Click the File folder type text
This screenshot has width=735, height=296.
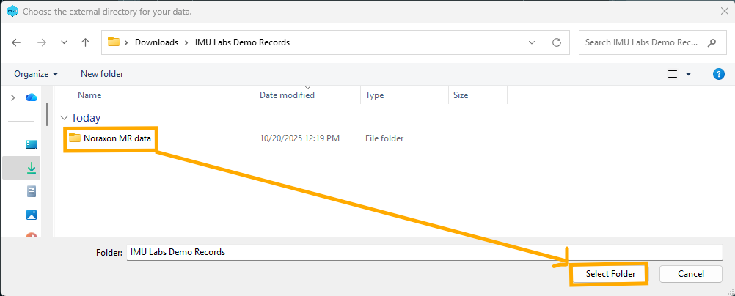tap(384, 138)
